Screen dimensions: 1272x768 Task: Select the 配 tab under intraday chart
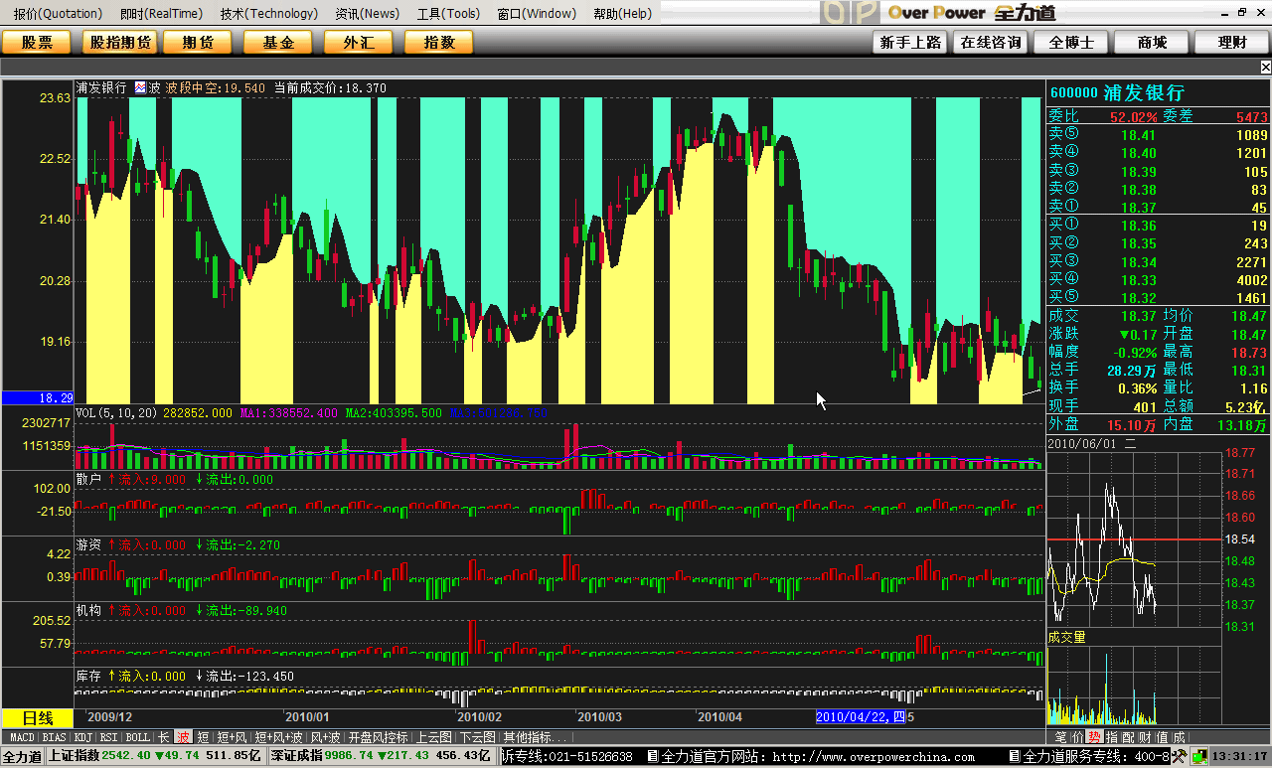tap(1129, 736)
